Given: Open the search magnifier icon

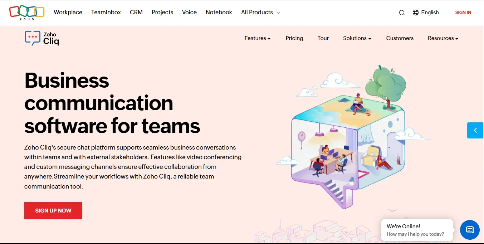Looking at the screenshot, I should click(x=402, y=13).
